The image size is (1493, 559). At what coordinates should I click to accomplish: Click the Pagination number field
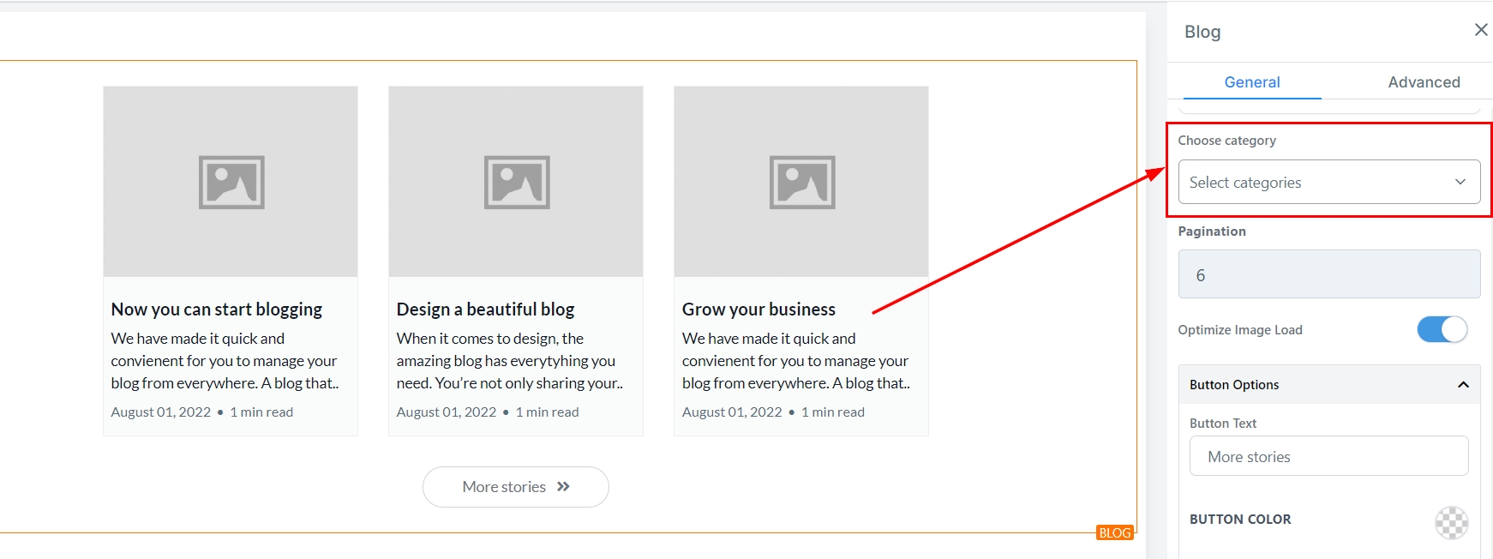click(1328, 274)
